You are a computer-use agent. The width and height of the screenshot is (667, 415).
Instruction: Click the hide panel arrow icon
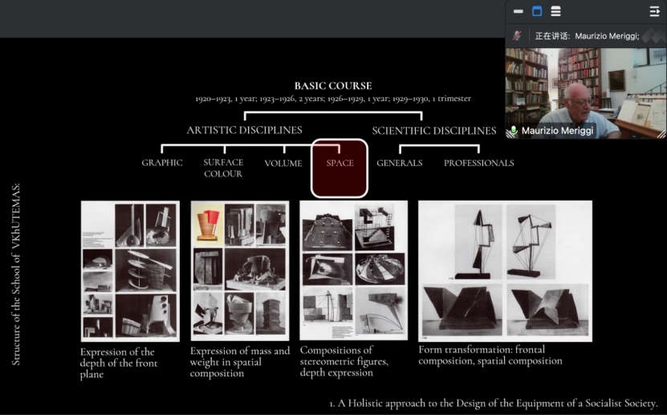pos(654,11)
